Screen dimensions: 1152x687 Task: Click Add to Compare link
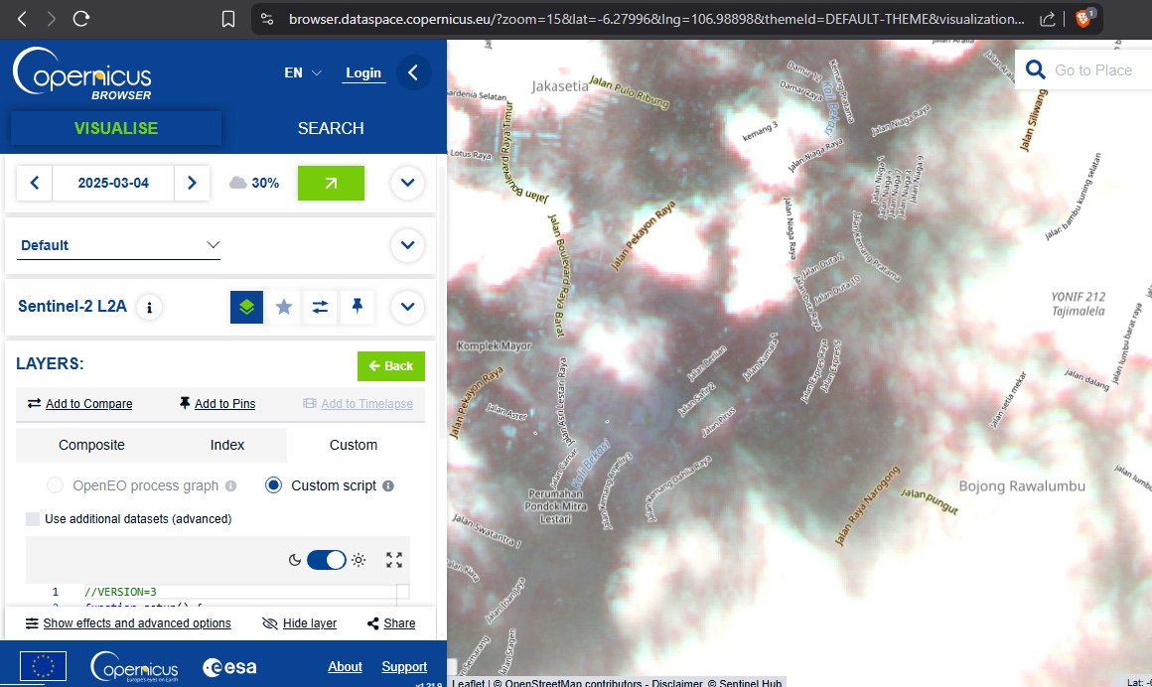pyautogui.click(x=80, y=403)
